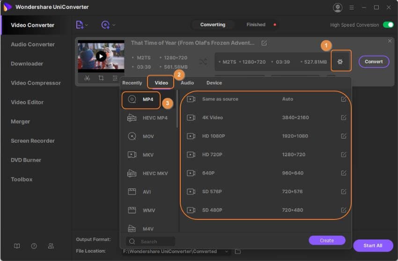Edit the Same as source preset icon
The height and width of the screenshot is (261, 398).
[x=343, y=99]
